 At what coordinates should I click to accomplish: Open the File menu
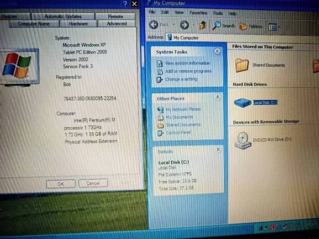click(152, 12)
